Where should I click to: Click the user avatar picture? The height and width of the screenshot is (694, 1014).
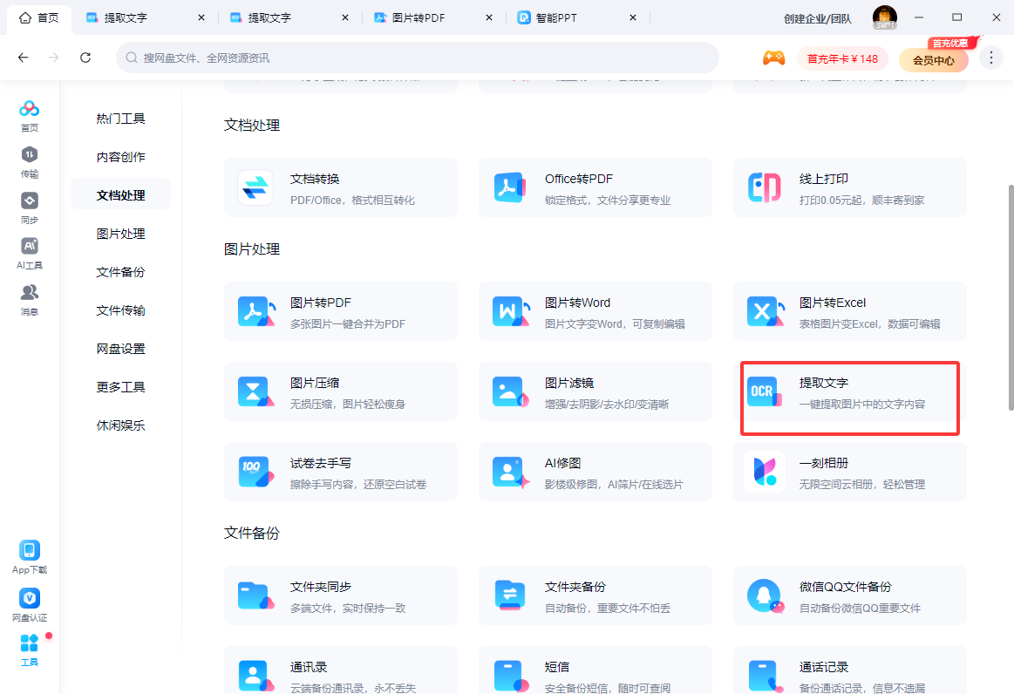tap(884, 17)
